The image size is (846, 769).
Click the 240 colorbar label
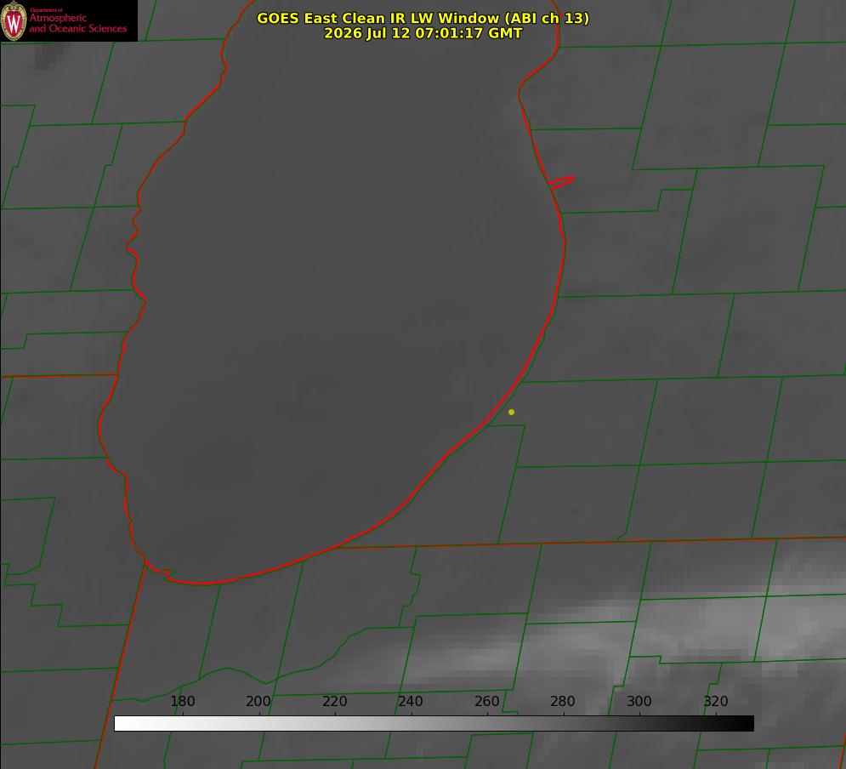pyautogui.click(x=411, y=701)
